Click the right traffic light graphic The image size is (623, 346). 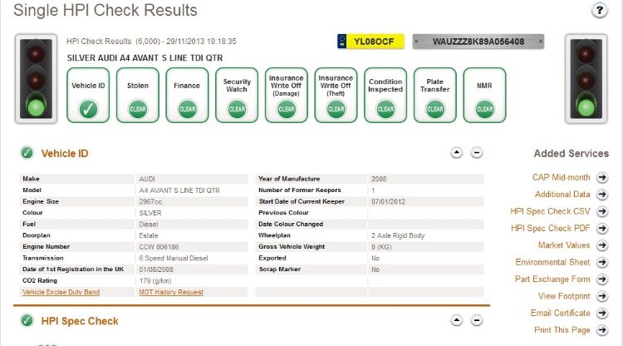pos(586,79)
